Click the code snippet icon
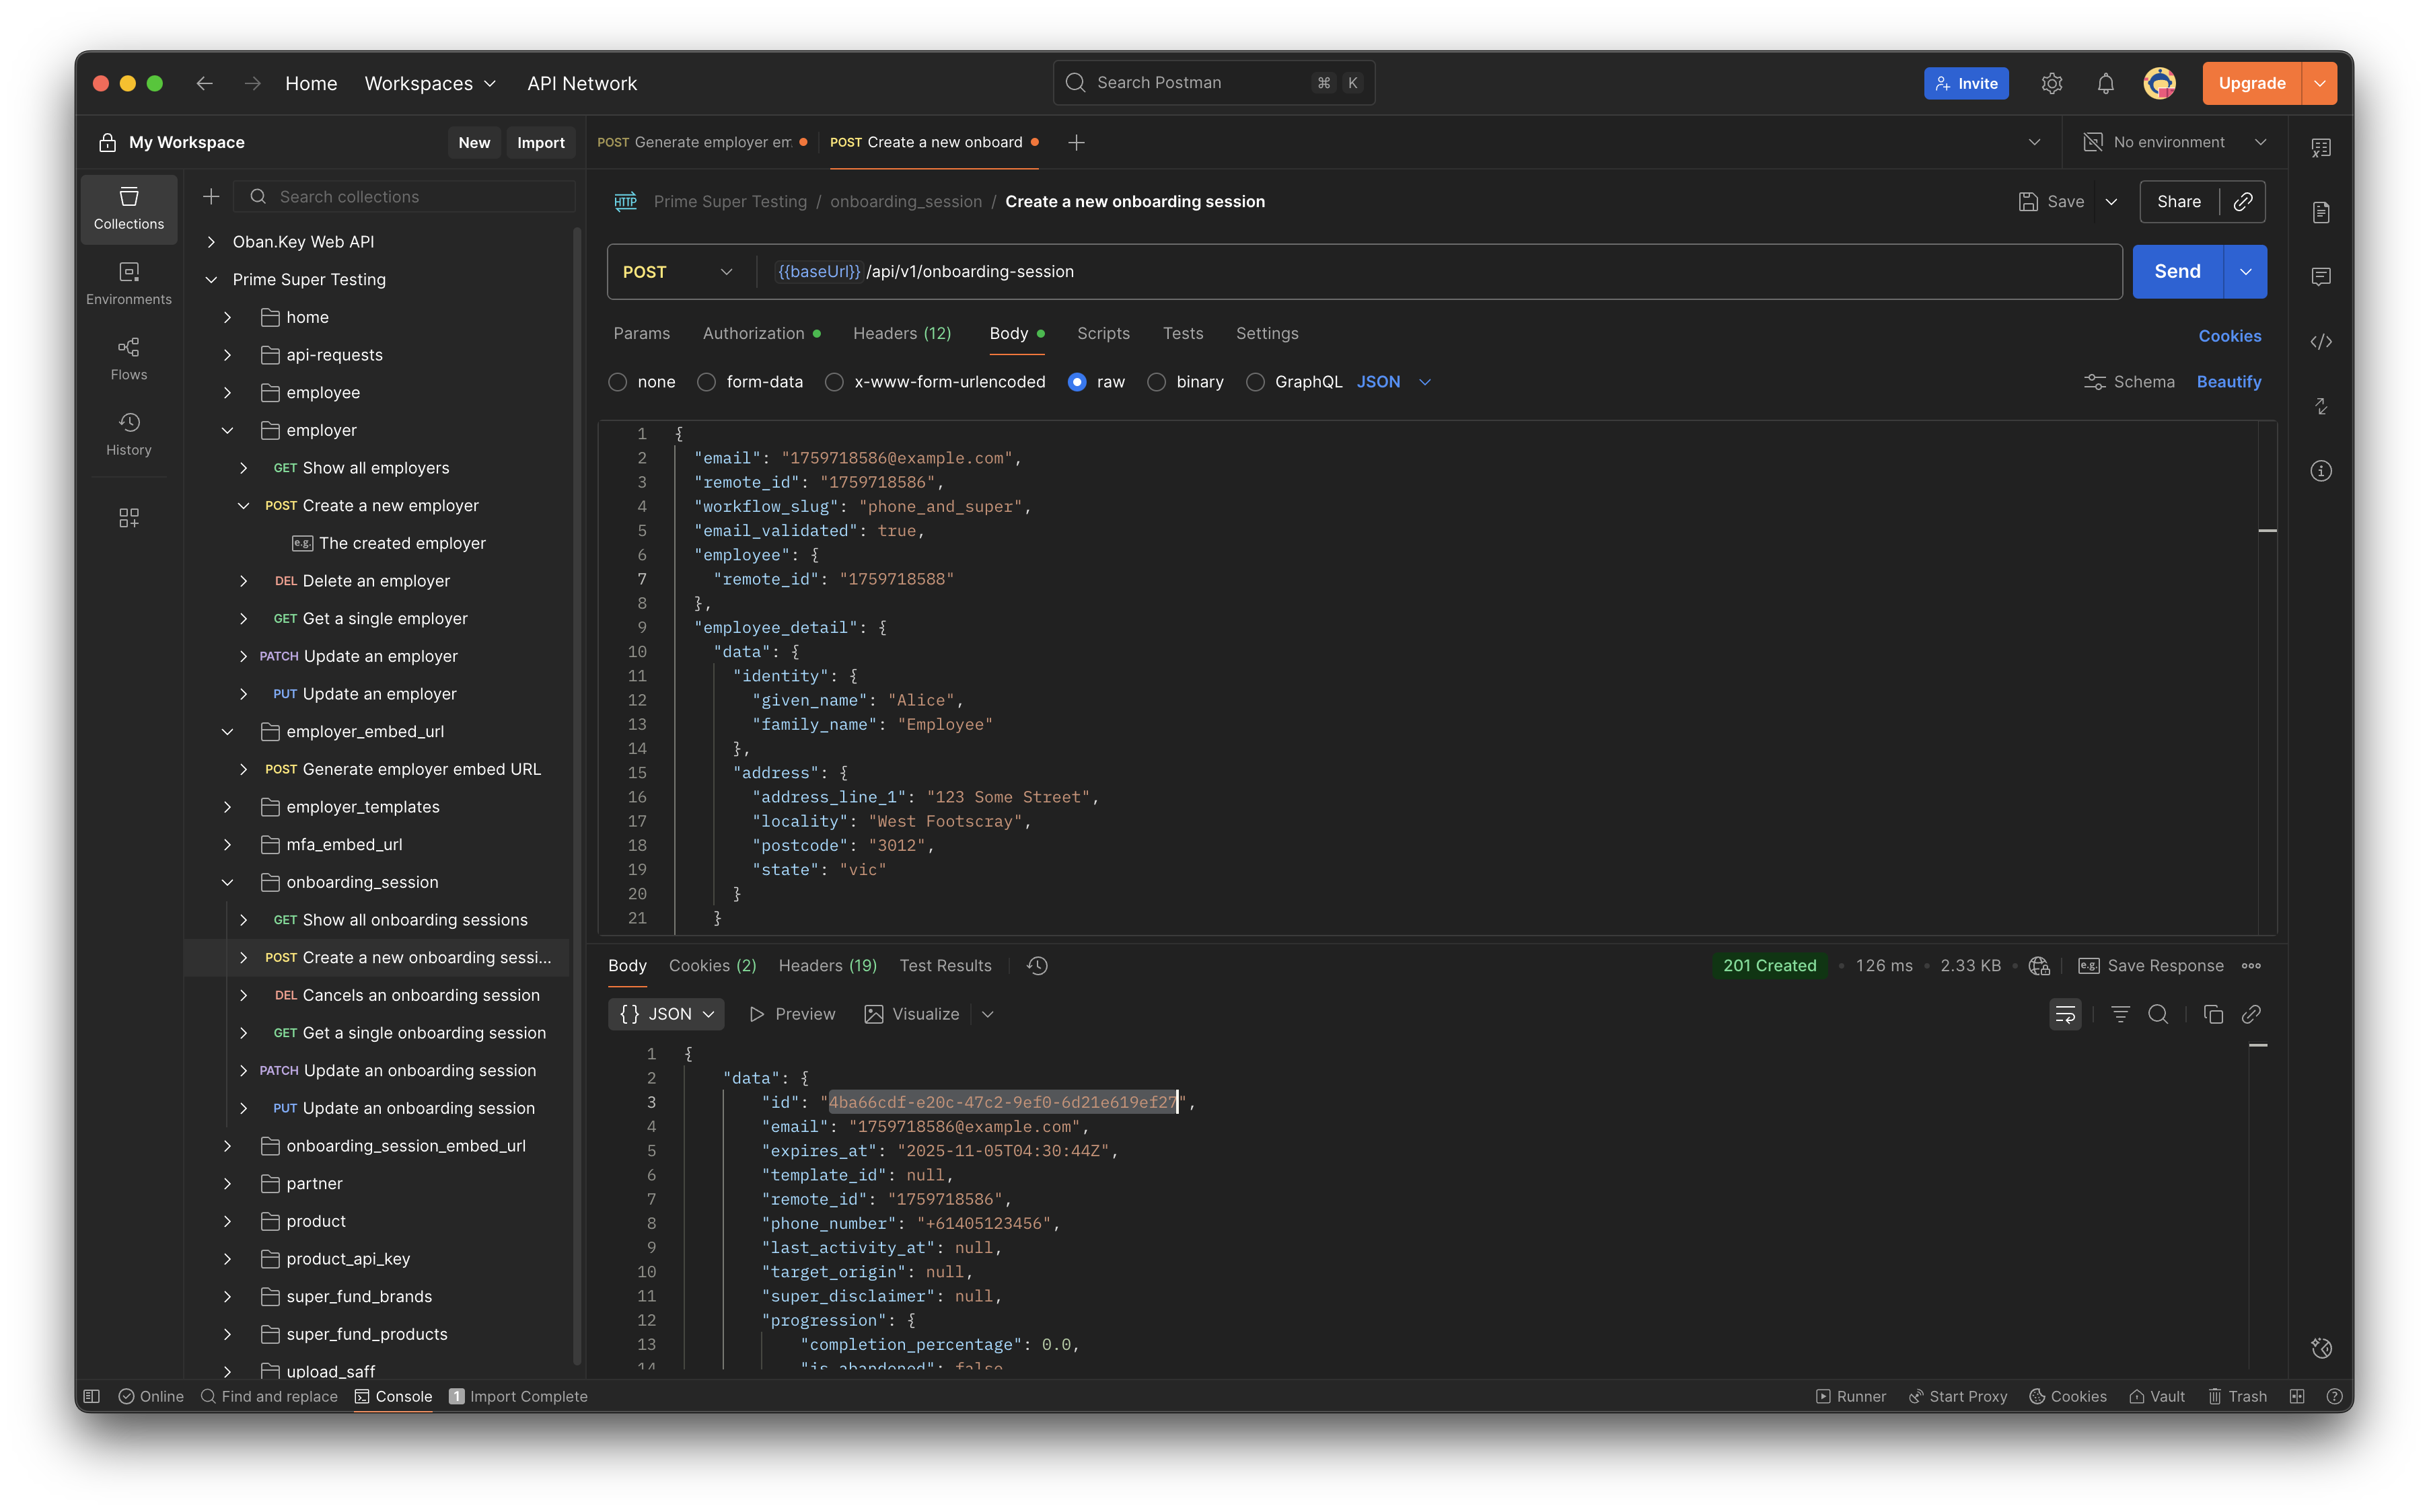 pos(2321,342)
